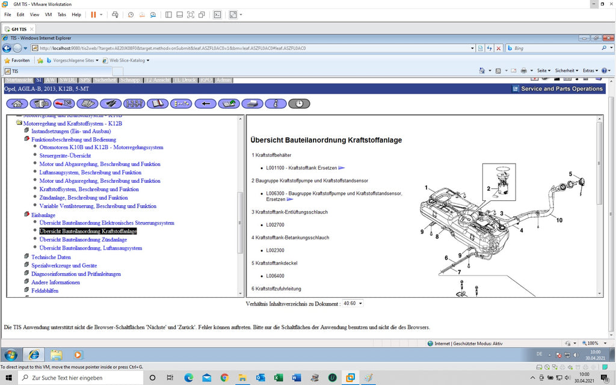The image size is (616, 385).
Task: Click the checklist-with-flags toolbar icon
Action: point(181,103)
